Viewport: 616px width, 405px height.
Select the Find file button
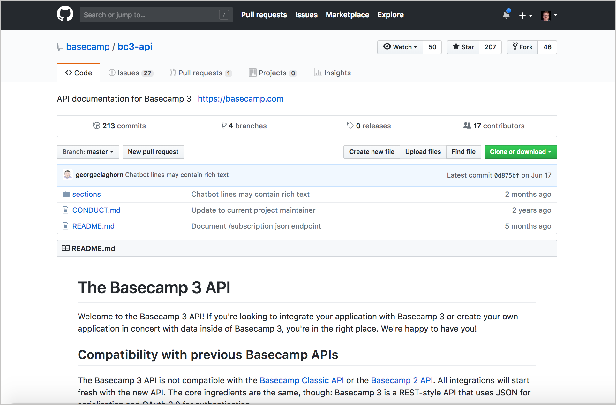[463, 151]
